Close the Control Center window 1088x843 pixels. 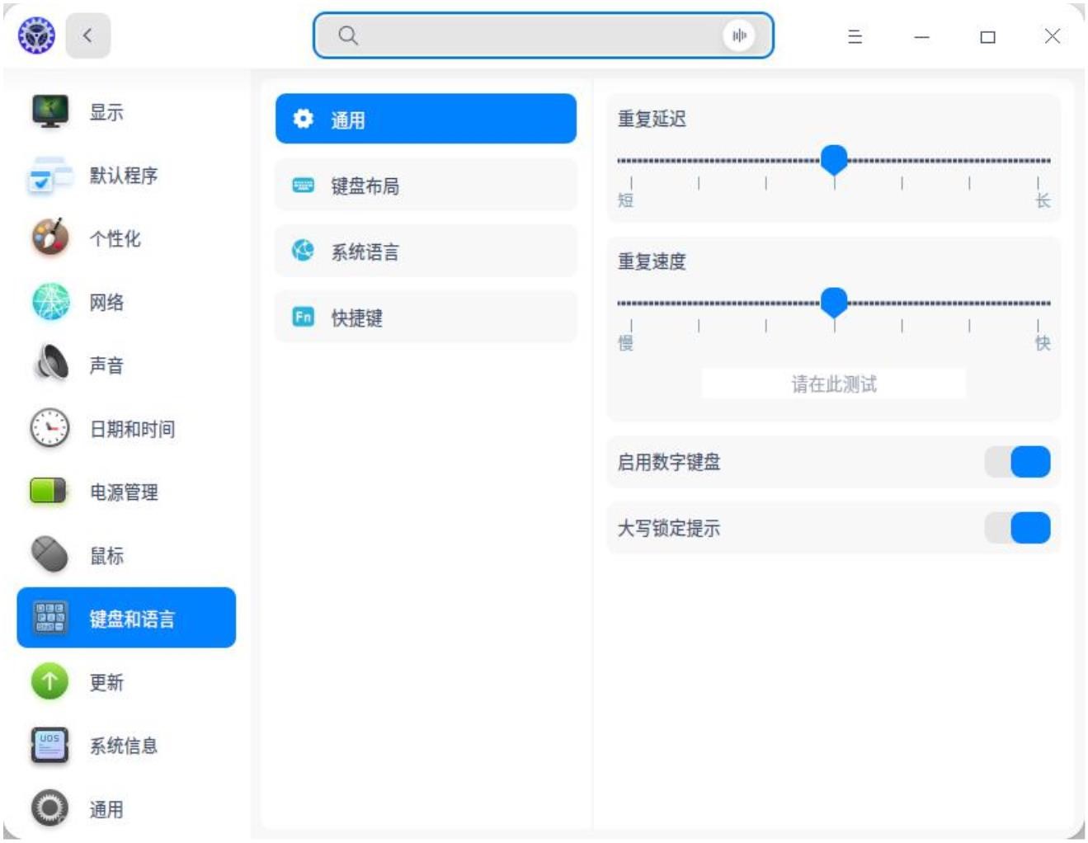pyautogui.click(x=1053, y=35)
